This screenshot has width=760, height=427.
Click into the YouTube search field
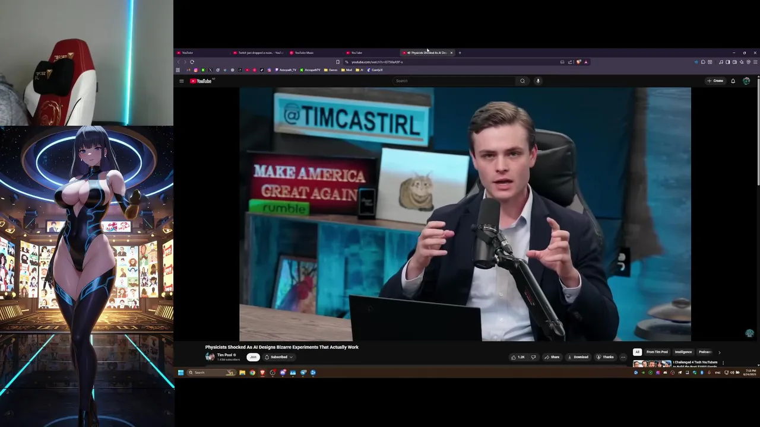(x=455, y=81)
